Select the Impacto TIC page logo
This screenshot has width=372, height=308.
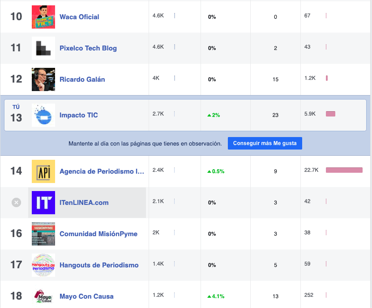(43, 115)
